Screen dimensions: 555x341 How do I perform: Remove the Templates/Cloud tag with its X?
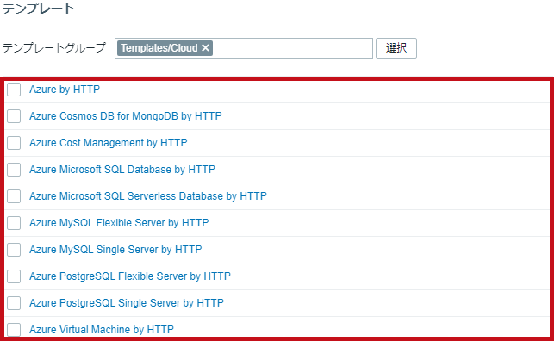tap(205, 48)
